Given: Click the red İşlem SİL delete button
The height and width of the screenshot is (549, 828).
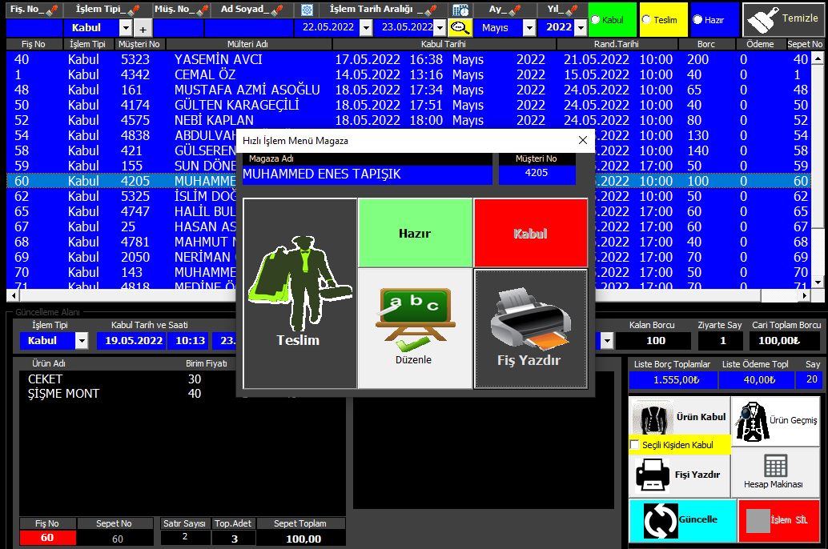Looking at the screenshot, I should tap(780, 520).
